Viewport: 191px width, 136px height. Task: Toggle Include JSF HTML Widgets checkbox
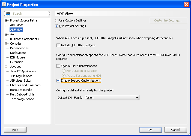click(x=58, y=45)
